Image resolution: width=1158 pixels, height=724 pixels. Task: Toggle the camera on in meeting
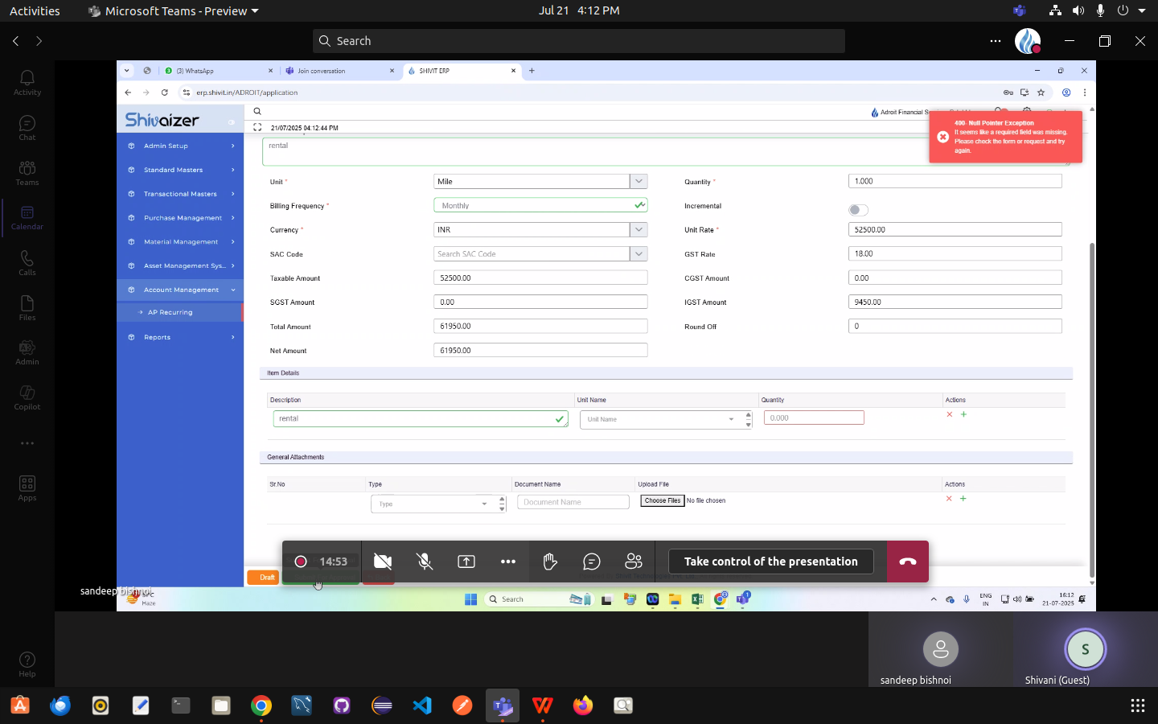pyautogui.click(x=383, y=562)
